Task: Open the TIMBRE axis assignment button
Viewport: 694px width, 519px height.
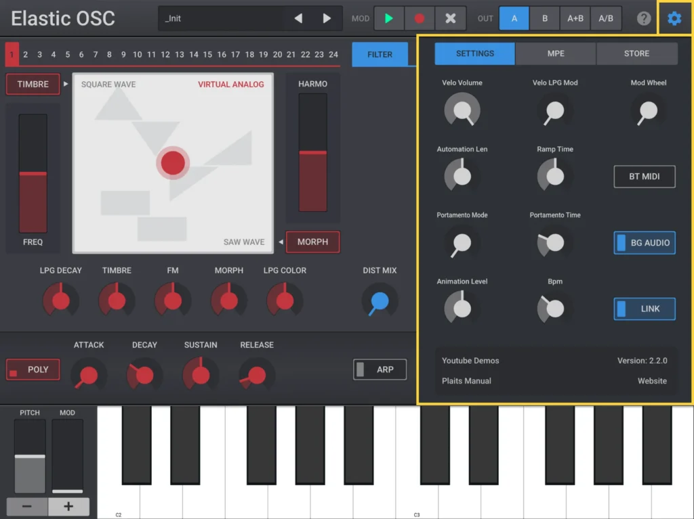Action: [33, 84]
